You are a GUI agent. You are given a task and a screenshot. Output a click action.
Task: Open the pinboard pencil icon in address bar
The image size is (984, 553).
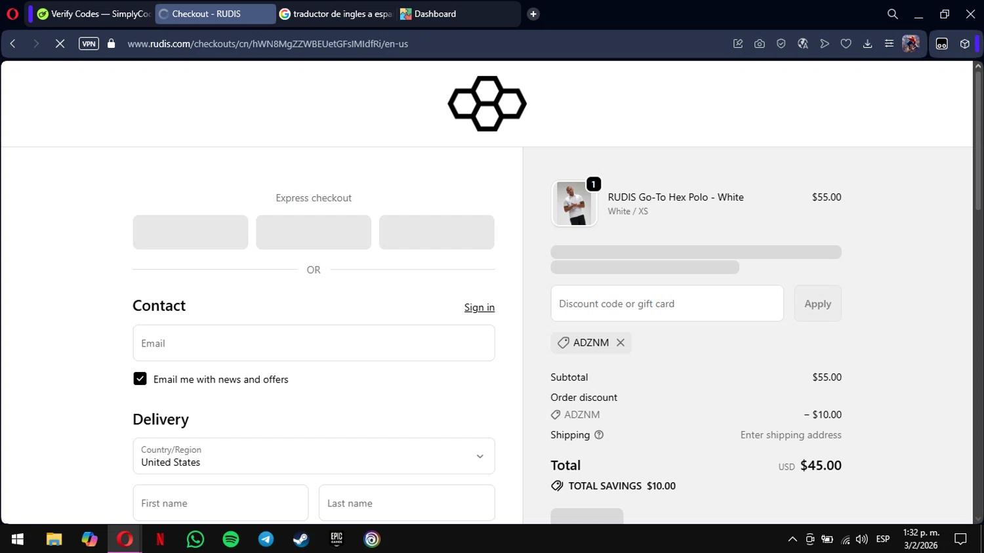tap(738, 44)
